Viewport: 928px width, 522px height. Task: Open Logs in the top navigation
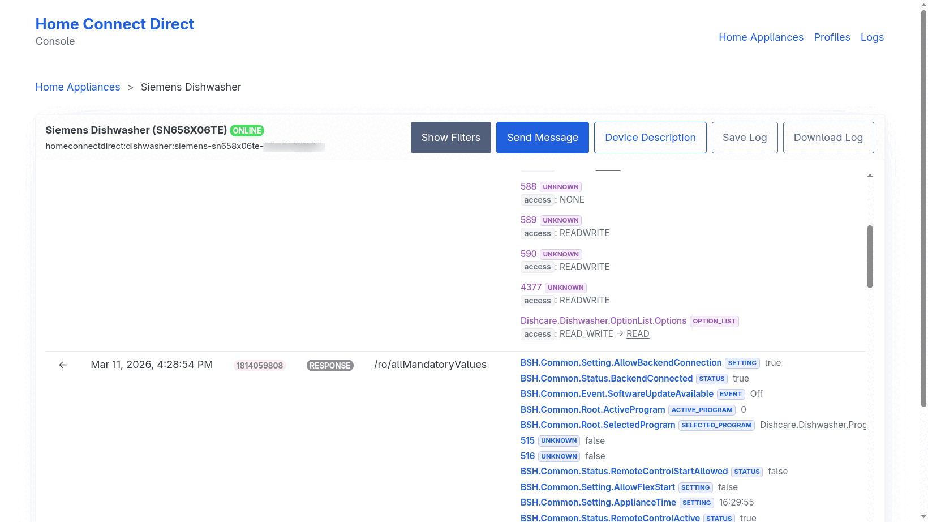(x=872, y=37)
